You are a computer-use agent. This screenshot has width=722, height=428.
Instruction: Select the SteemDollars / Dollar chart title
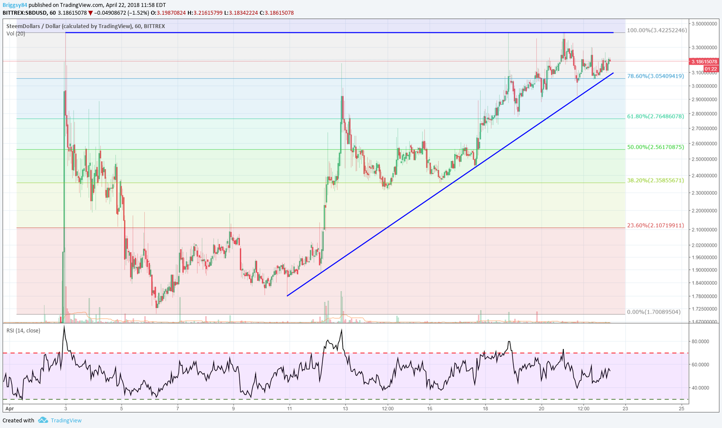point(86,26)
